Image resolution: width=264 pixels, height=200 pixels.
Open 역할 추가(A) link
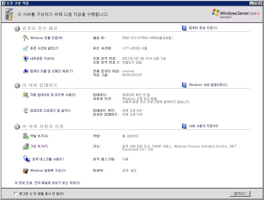pos(39,136)
